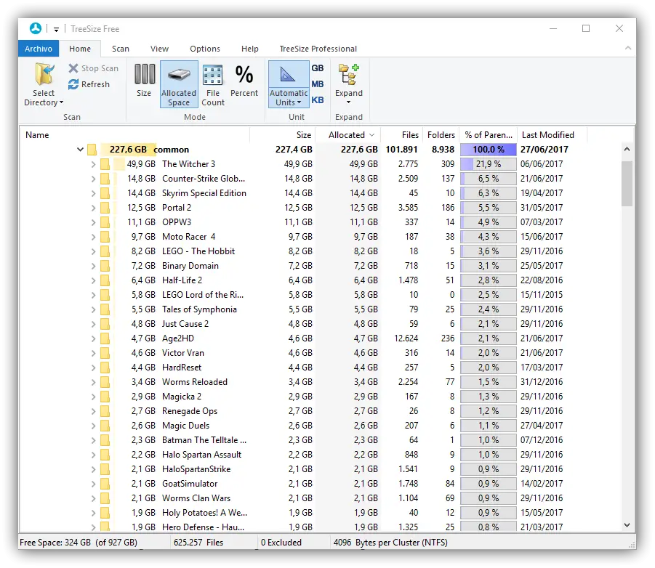
Task: Toggle Automatic Units button
Action: click(288, 84)
